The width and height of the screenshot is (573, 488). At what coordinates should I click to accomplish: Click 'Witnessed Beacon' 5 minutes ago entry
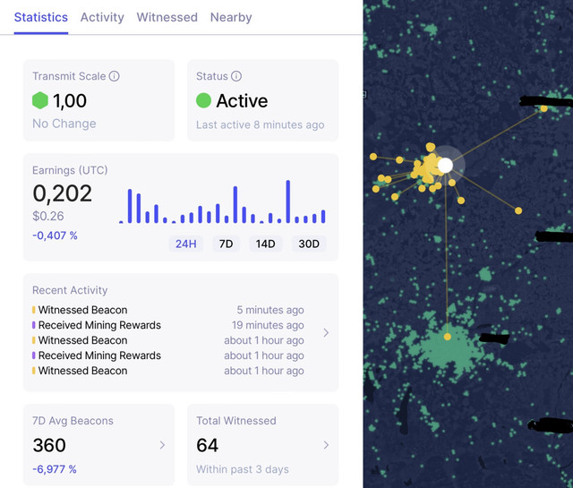coord(168,310)
